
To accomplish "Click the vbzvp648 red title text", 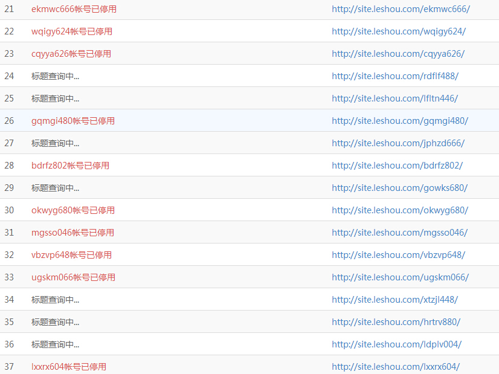I will tap(71, 255).
